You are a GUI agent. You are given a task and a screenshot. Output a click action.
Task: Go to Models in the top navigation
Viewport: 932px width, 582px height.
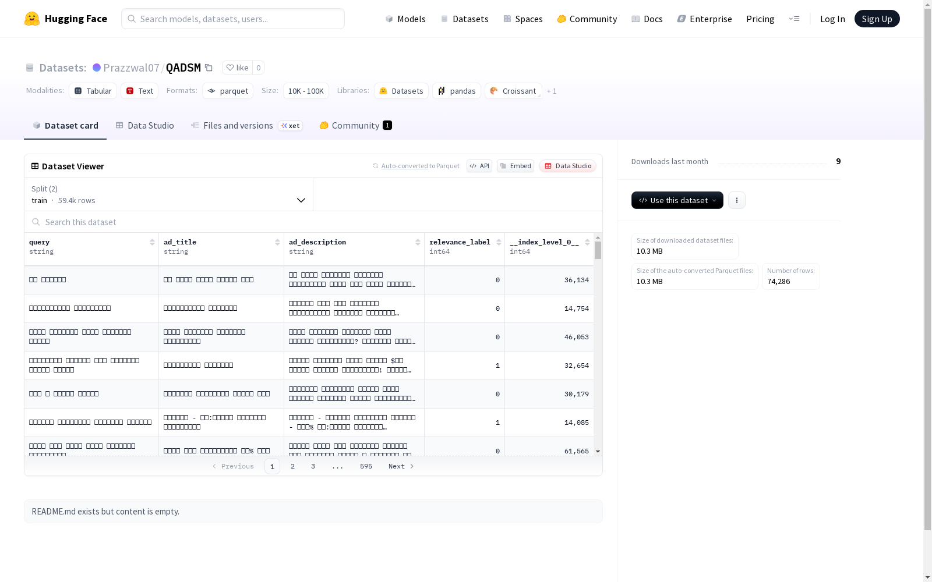pos(405,19)
